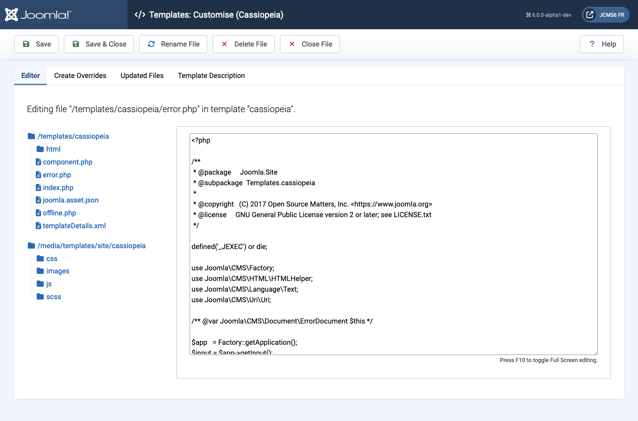Click the Joomla logo in header
The image size is (638, 421).
coord(38,15)
